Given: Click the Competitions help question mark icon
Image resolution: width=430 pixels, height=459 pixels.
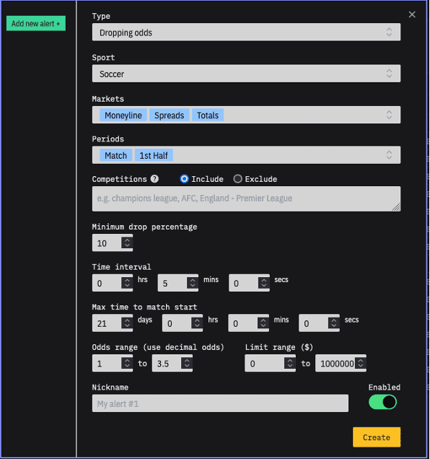Looking at the screenshot, I should (x=154, y=178).
